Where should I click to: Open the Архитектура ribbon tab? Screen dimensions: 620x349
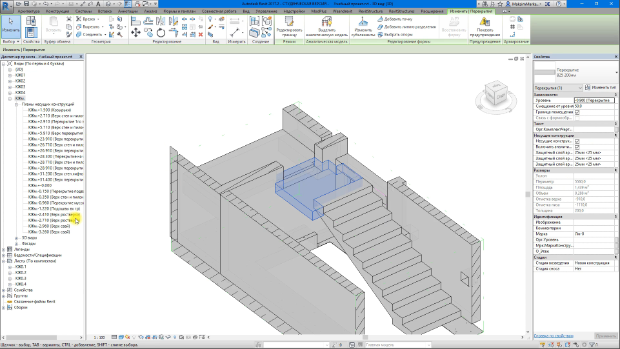(28, 12)
